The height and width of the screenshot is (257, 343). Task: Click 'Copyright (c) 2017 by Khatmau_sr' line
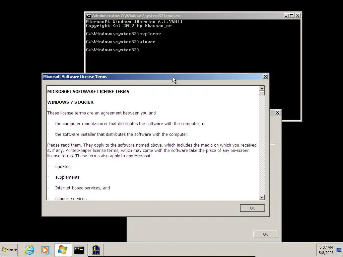tap(129, 26)
